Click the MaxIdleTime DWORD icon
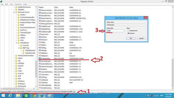This screenshot has height=98, width=174. 40,16
